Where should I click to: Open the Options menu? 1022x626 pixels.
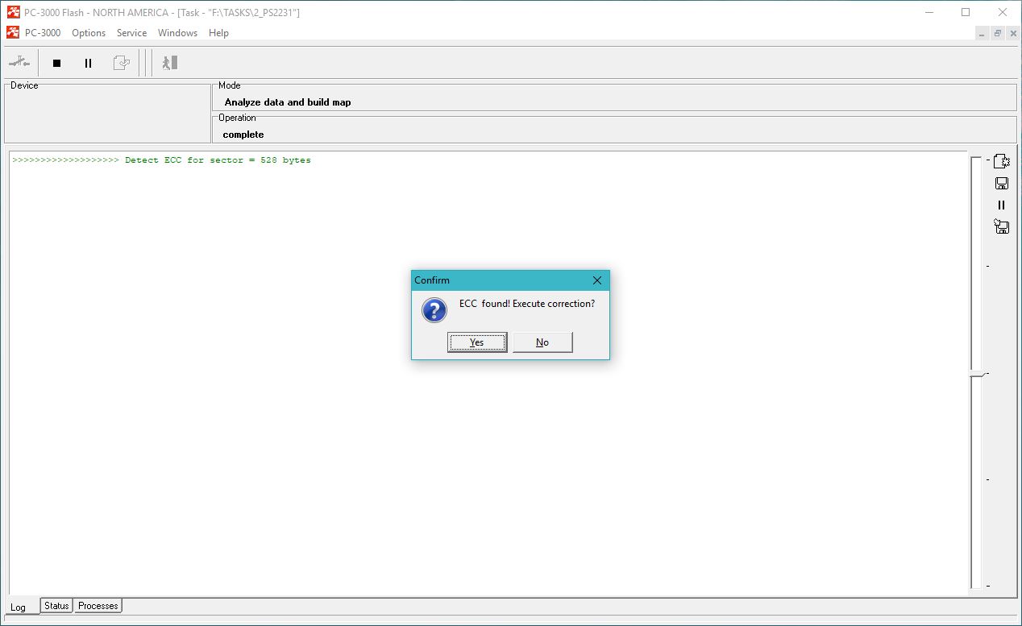89,33
